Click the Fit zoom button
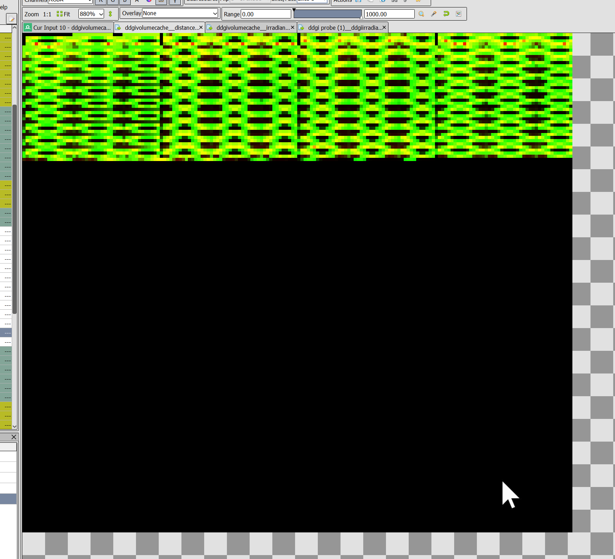 [64, 14]
